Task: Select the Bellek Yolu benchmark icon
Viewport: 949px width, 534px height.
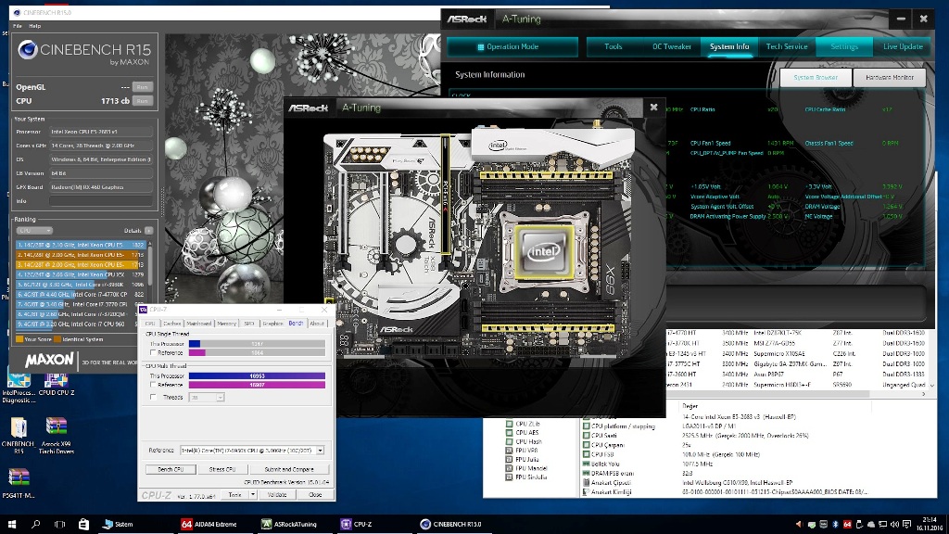Action: coord(586,464)
